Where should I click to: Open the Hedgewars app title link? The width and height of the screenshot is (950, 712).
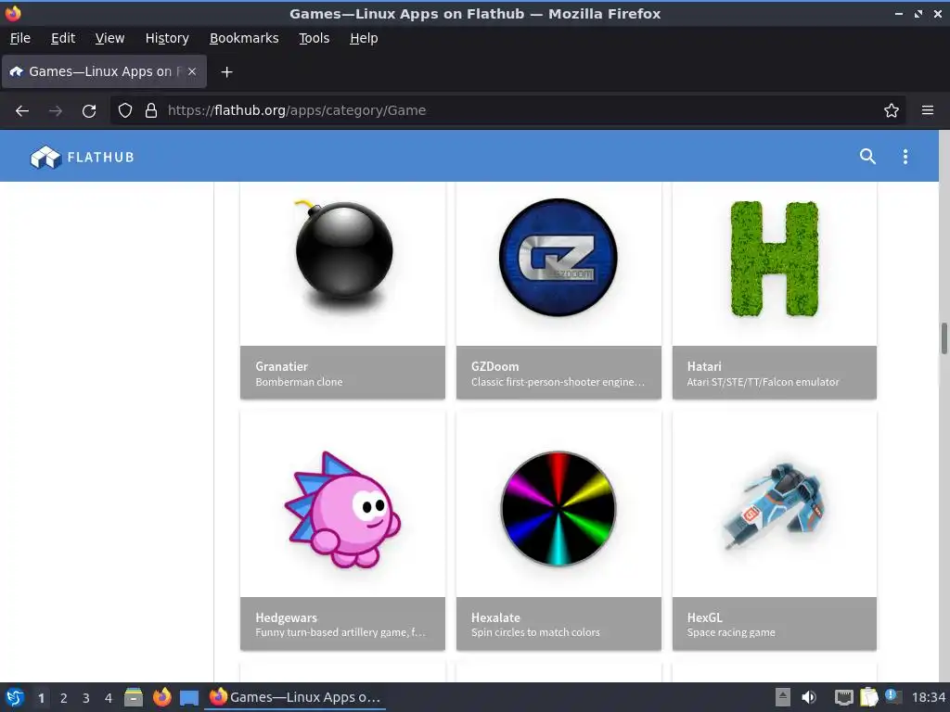click(286, 617)
